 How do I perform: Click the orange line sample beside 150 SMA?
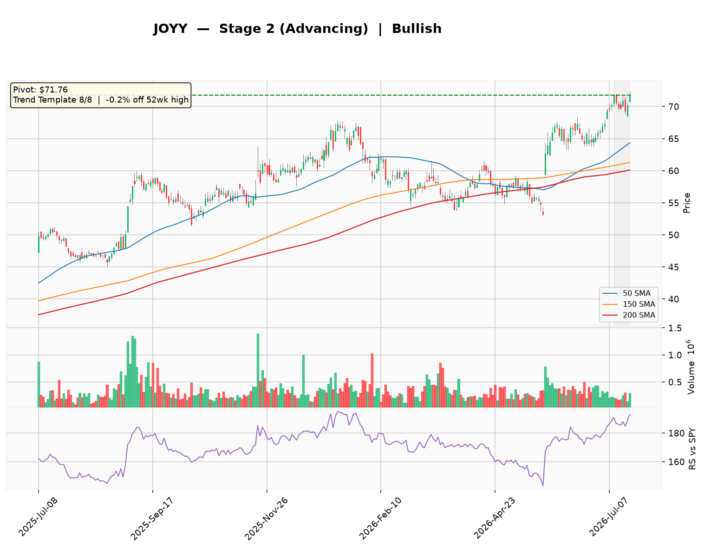tap(610, 304)
